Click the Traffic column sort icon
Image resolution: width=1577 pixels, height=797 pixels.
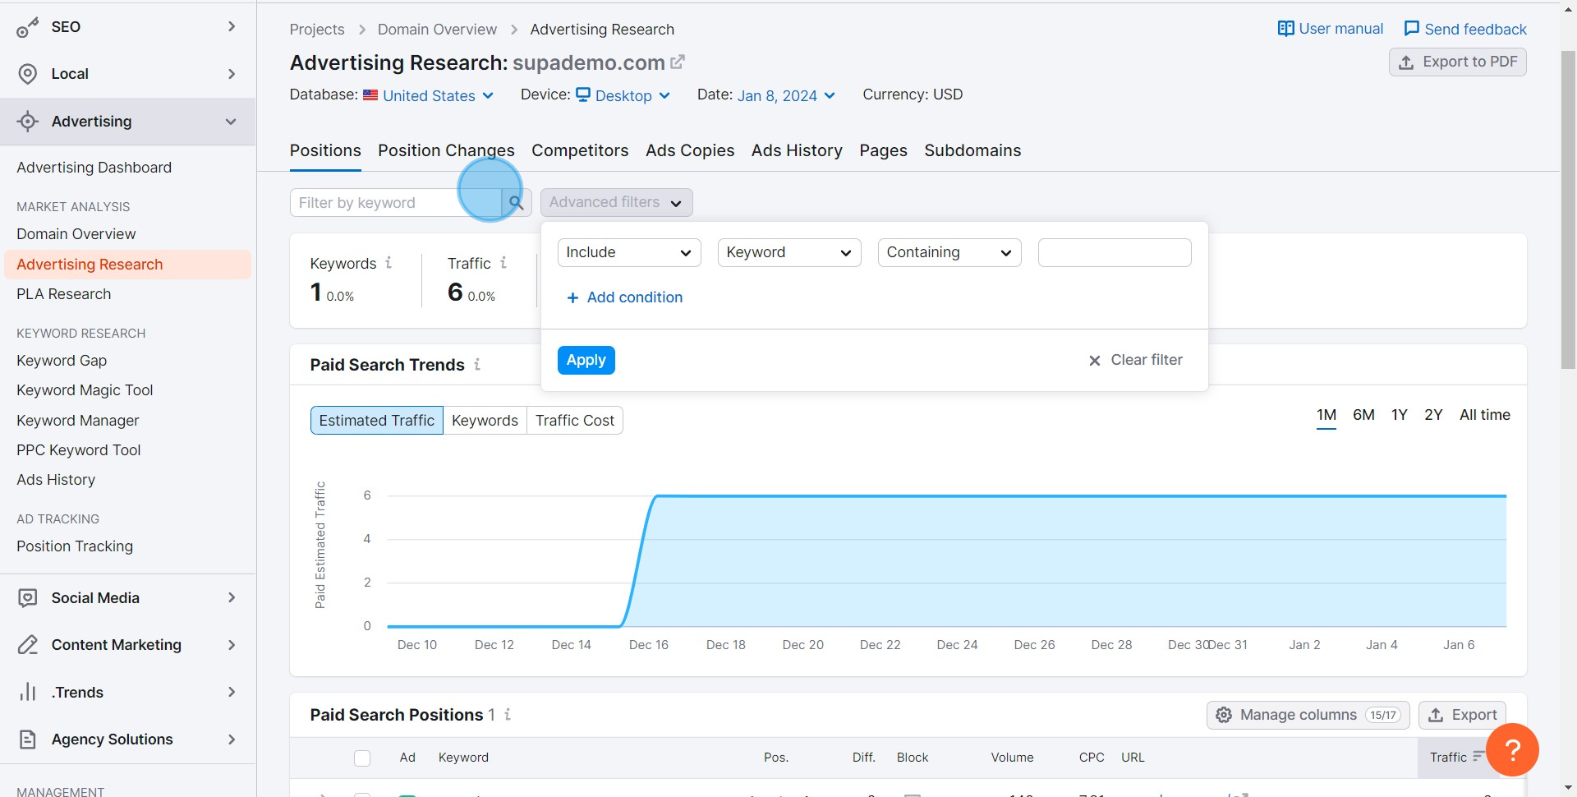[1478, 757]
